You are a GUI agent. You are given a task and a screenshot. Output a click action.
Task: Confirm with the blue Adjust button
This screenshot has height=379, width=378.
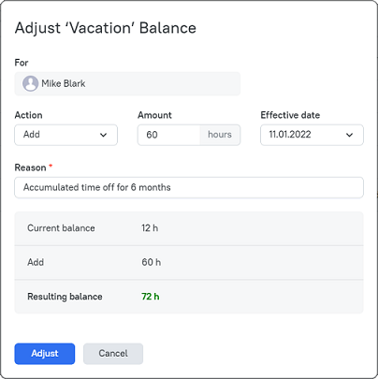(x=45, y=354)
